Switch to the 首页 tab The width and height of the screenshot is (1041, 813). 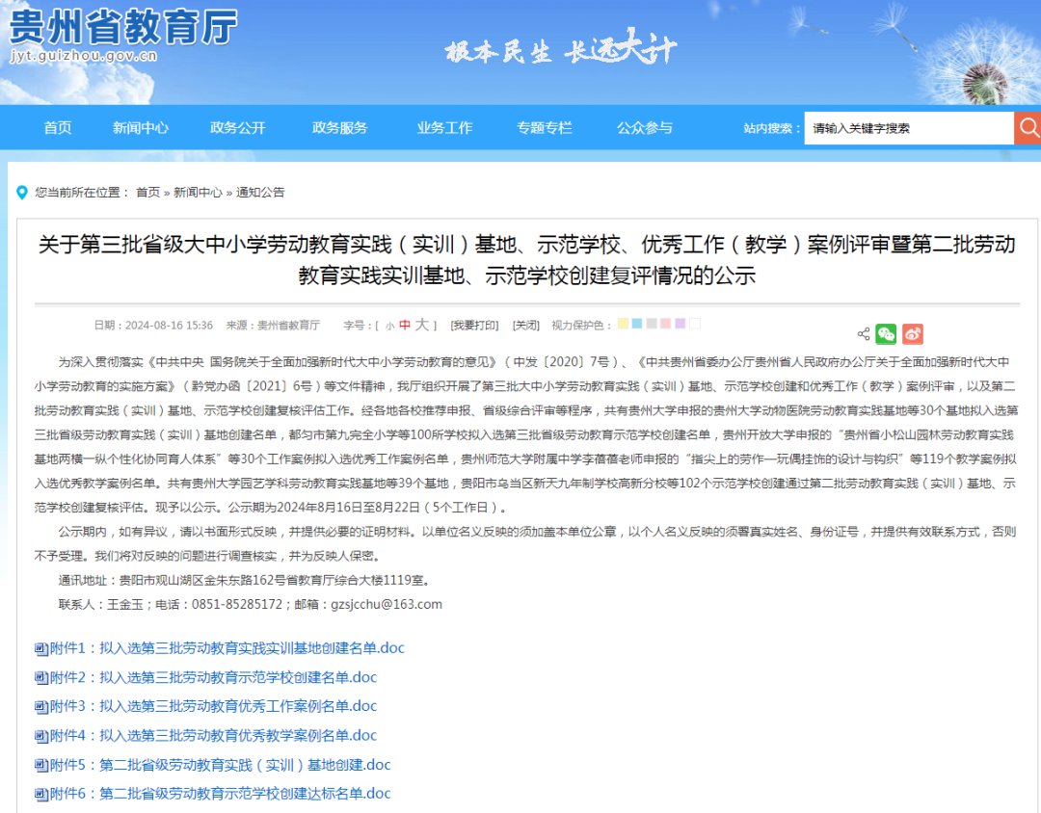[x=56, y=127]
